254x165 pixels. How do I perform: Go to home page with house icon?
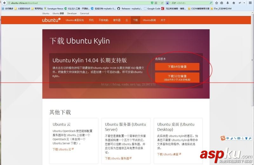234,3
